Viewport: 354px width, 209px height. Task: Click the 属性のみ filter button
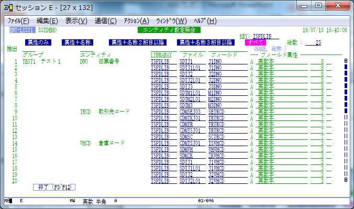click(38, 42)
